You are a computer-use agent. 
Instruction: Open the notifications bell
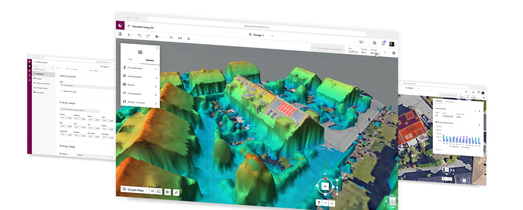point(384,43)
